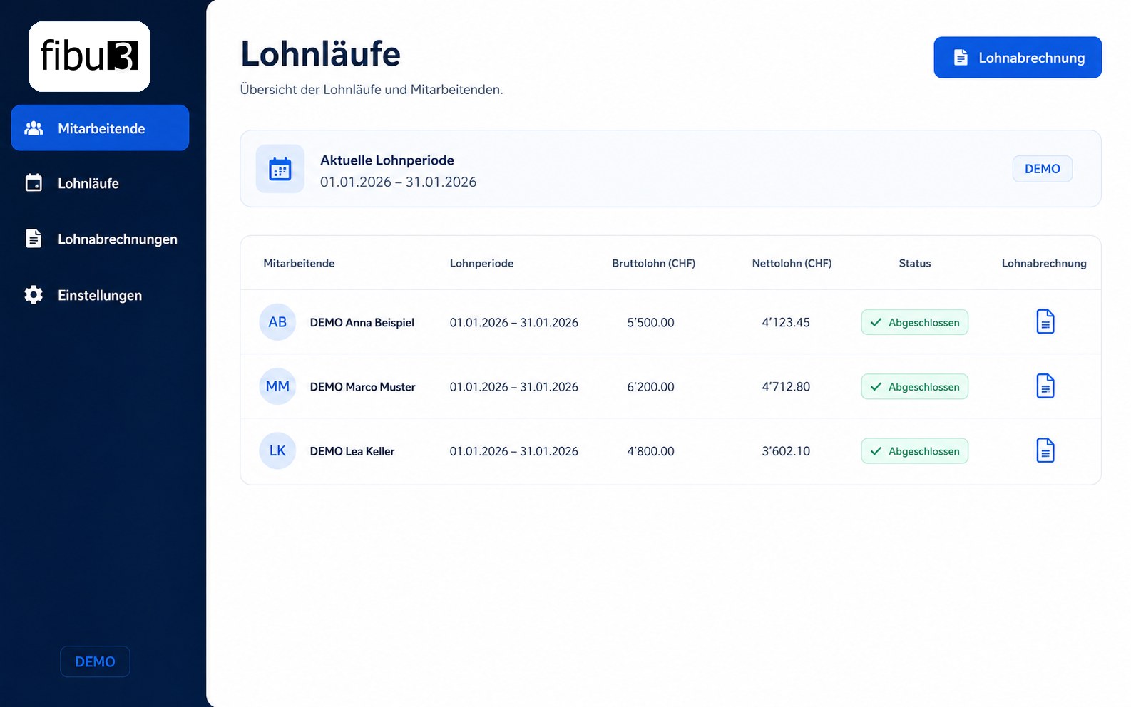Click the date range in the Aktuelle Lohnperiode card
Viewport: 1131px width, 707px height.
tap(398, 182)
